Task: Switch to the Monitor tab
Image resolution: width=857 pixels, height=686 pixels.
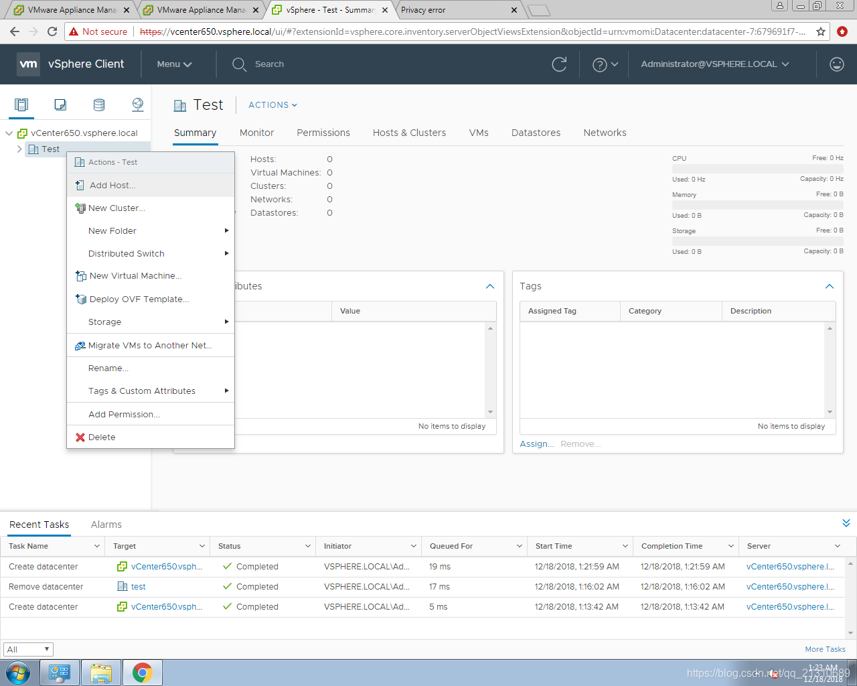Action: (x=257, y=133)
